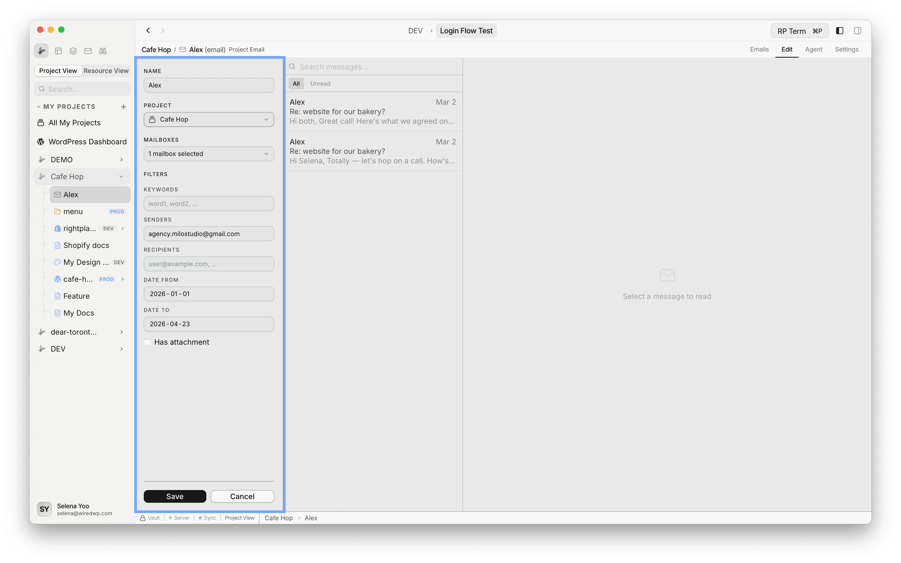Click the SY user avatar
Image resolution: width=901 pixels, height=563 pixels.
(x=44, y=509)
